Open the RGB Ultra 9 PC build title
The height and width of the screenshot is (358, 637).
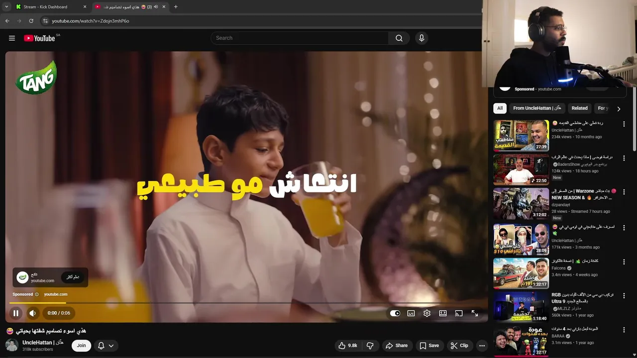582,298
